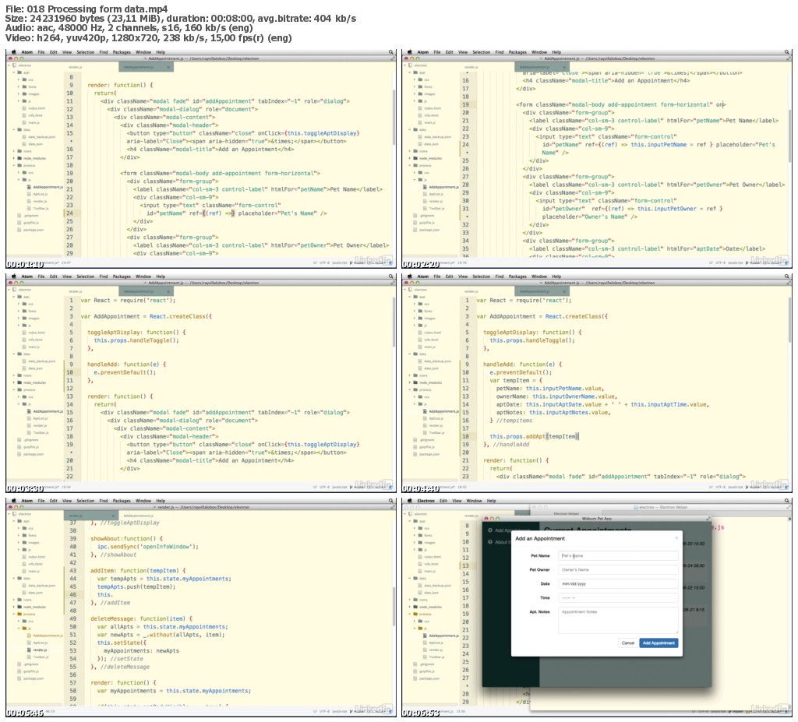This screenshot has height=722, width=798.
Task: Click the images folder icon in 00:01:10 frame
Action: 24,93
